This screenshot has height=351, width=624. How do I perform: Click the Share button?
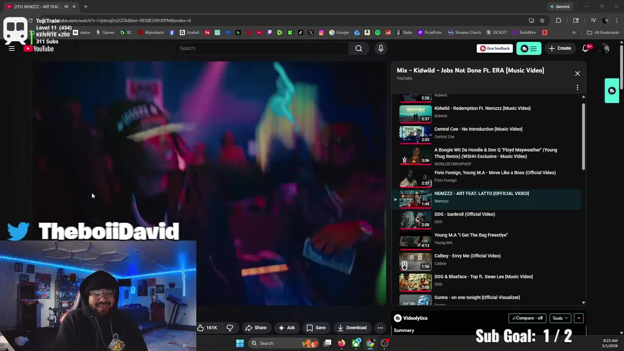click(x=256, y=328)
